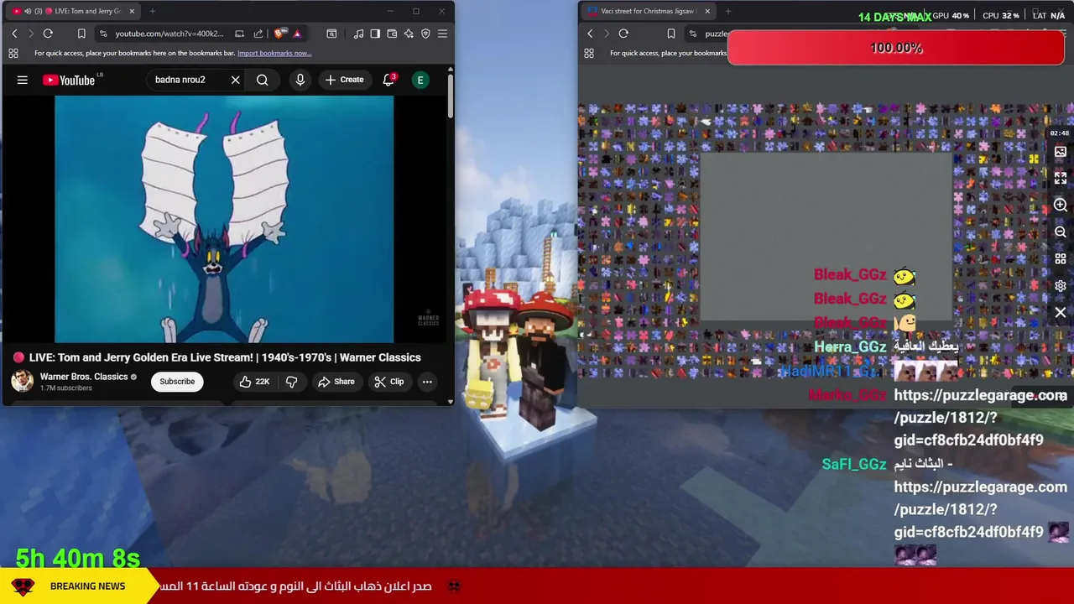The height and width of the screenshot is (604, 1074).
Task: Open the Brave Shields lion icon
Action: pyautogui.click(x=279, y=34)
